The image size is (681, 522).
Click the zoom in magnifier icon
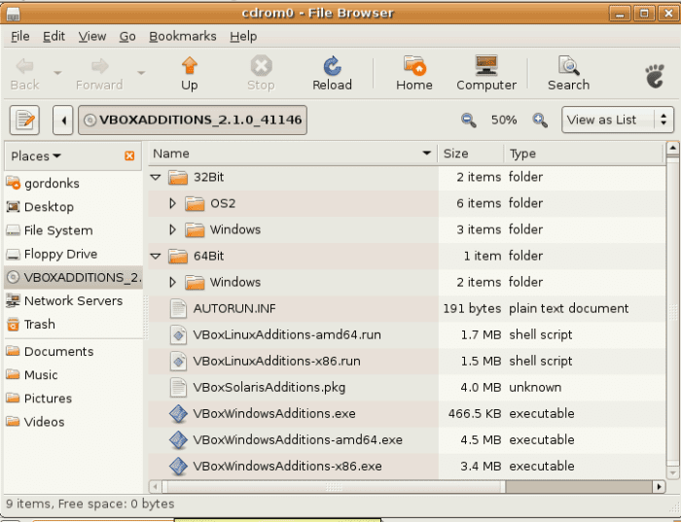[x=540, y=120]
